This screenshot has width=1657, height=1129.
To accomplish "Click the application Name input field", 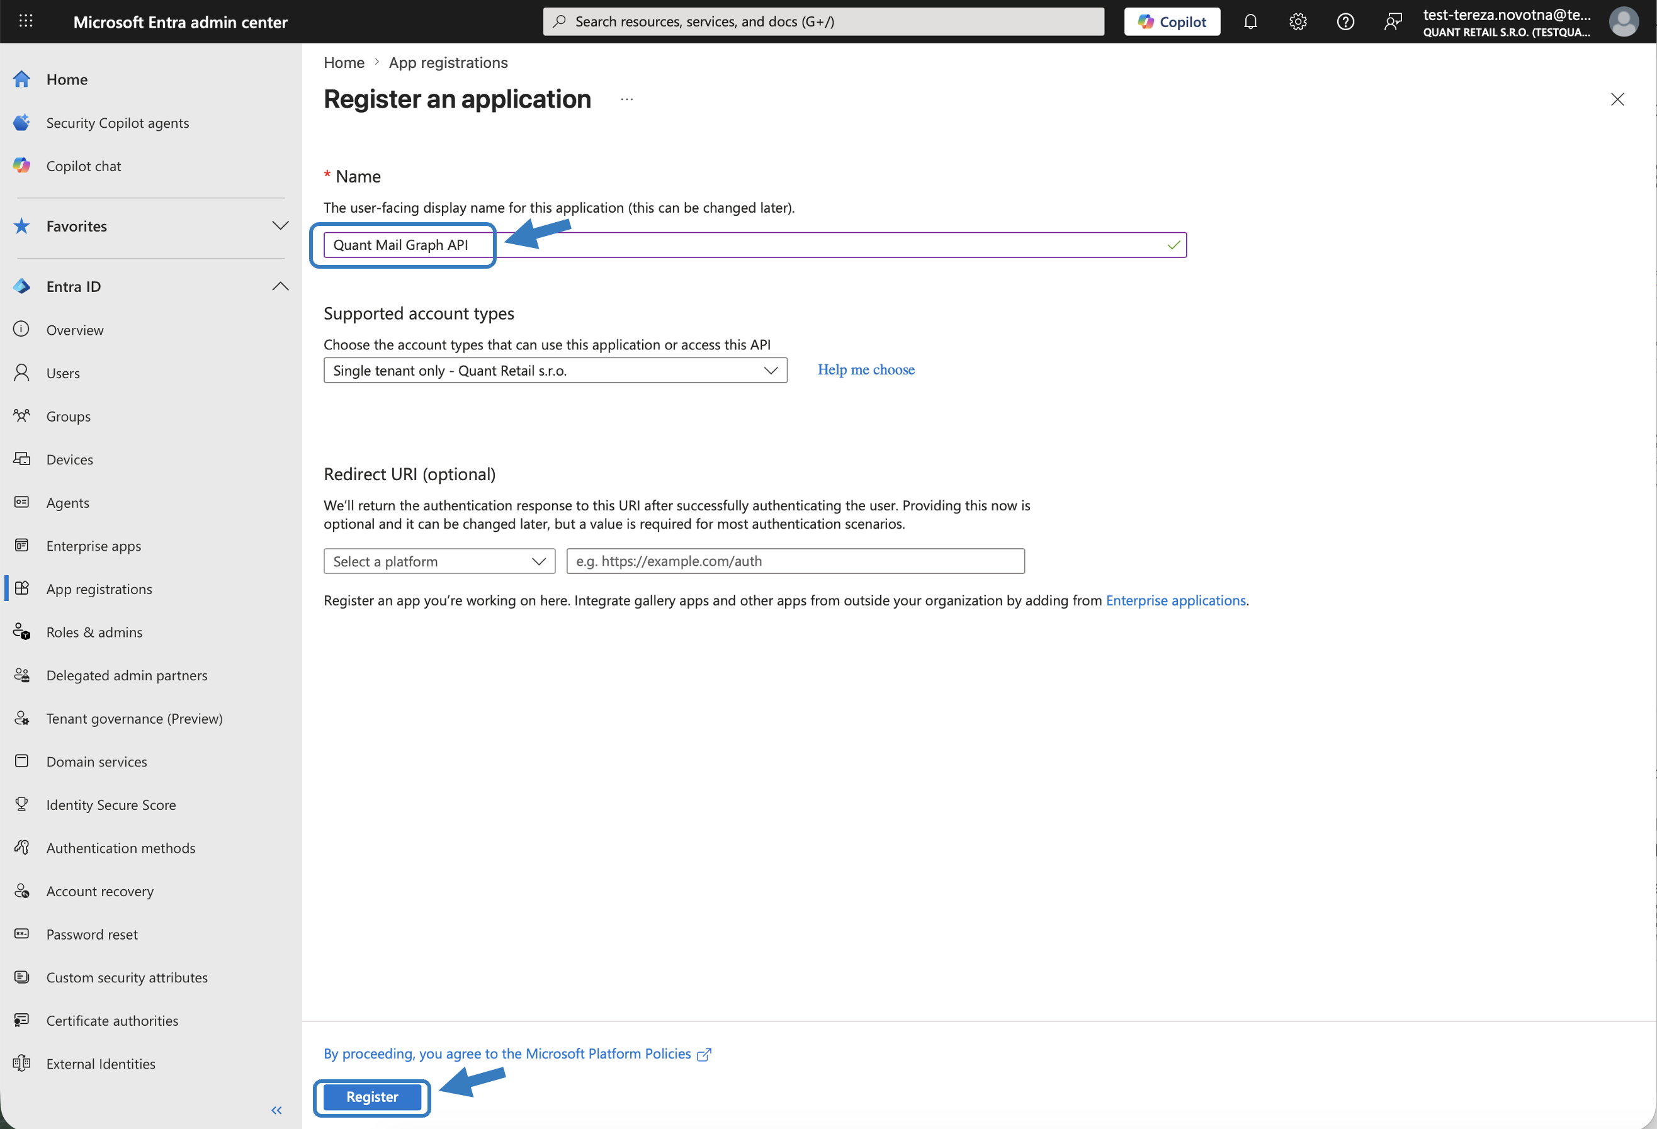I will click(755, 245).
